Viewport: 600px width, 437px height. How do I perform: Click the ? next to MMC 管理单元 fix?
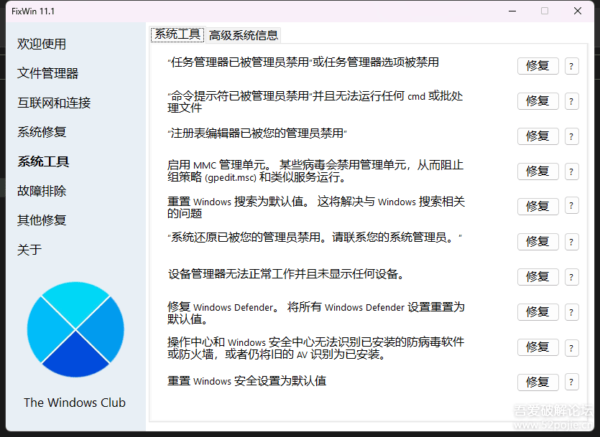point(571,171)
